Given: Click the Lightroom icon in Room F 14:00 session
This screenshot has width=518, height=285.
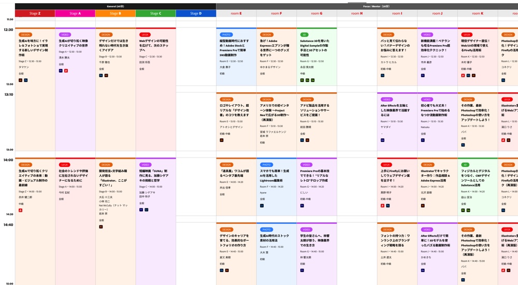Looking at the screenshot, I should 262,206.
